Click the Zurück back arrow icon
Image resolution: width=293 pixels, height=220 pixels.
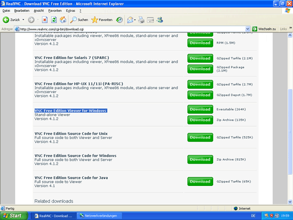coord(6,20)
